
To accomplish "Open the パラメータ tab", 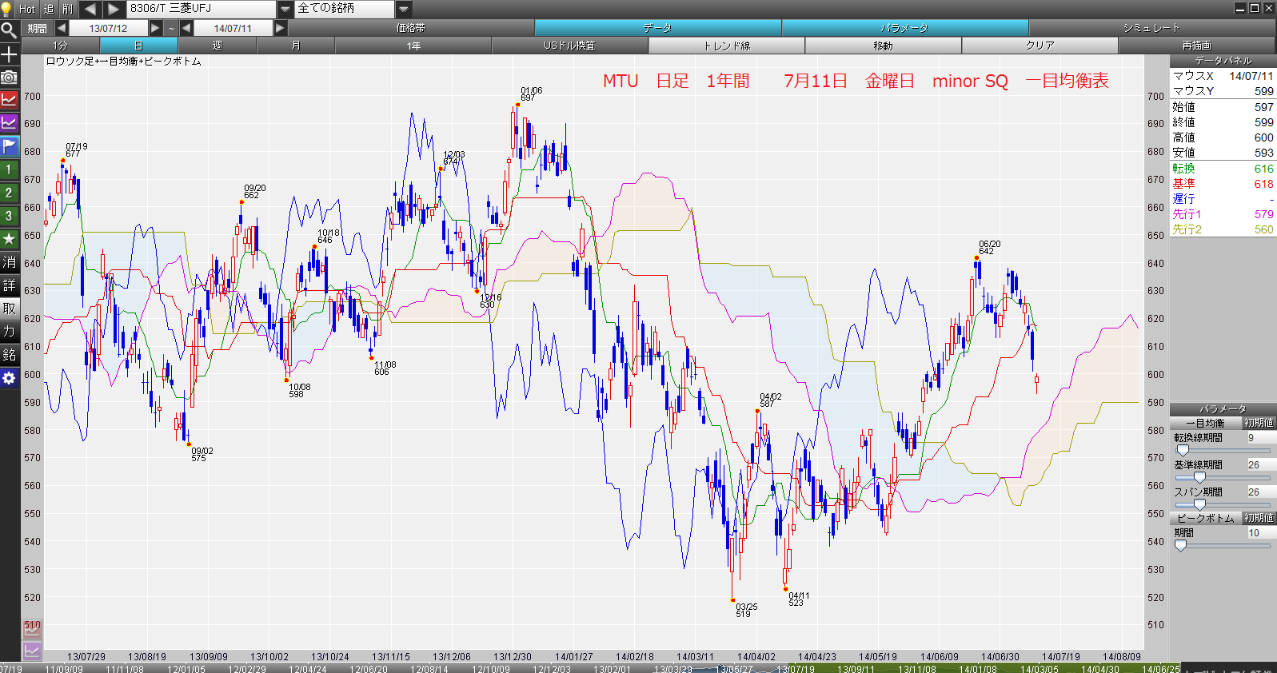I will (904, 28).
